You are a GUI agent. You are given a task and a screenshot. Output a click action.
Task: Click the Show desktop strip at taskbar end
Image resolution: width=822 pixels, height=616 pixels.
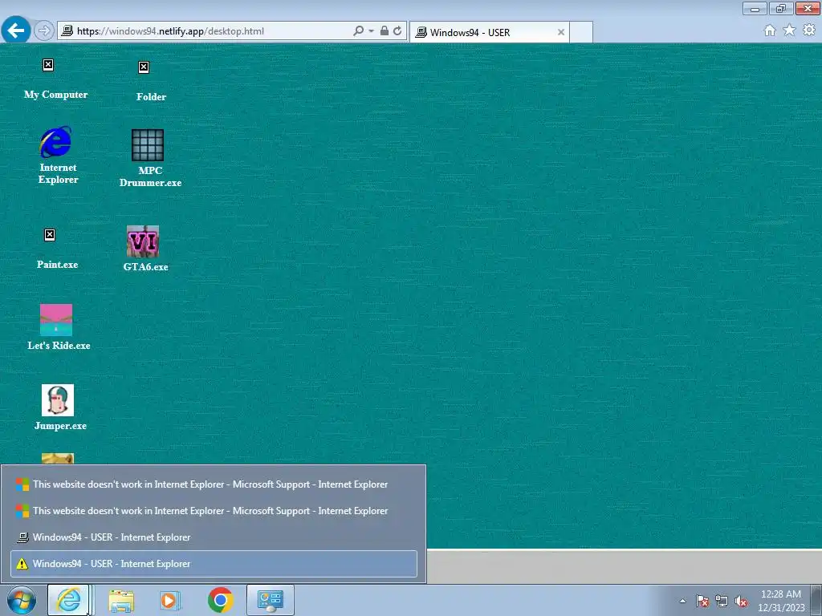click(816, 600)
